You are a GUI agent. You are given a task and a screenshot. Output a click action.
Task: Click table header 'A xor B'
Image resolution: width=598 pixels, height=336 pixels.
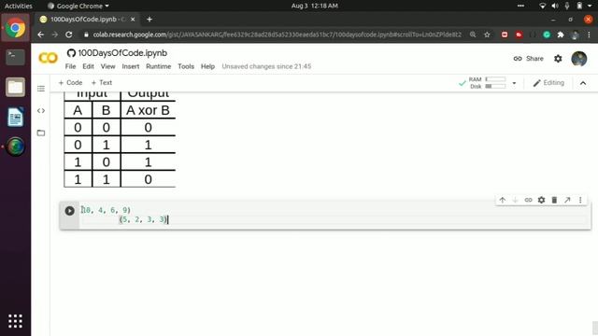pyautogui.click(x=148, y=110)
